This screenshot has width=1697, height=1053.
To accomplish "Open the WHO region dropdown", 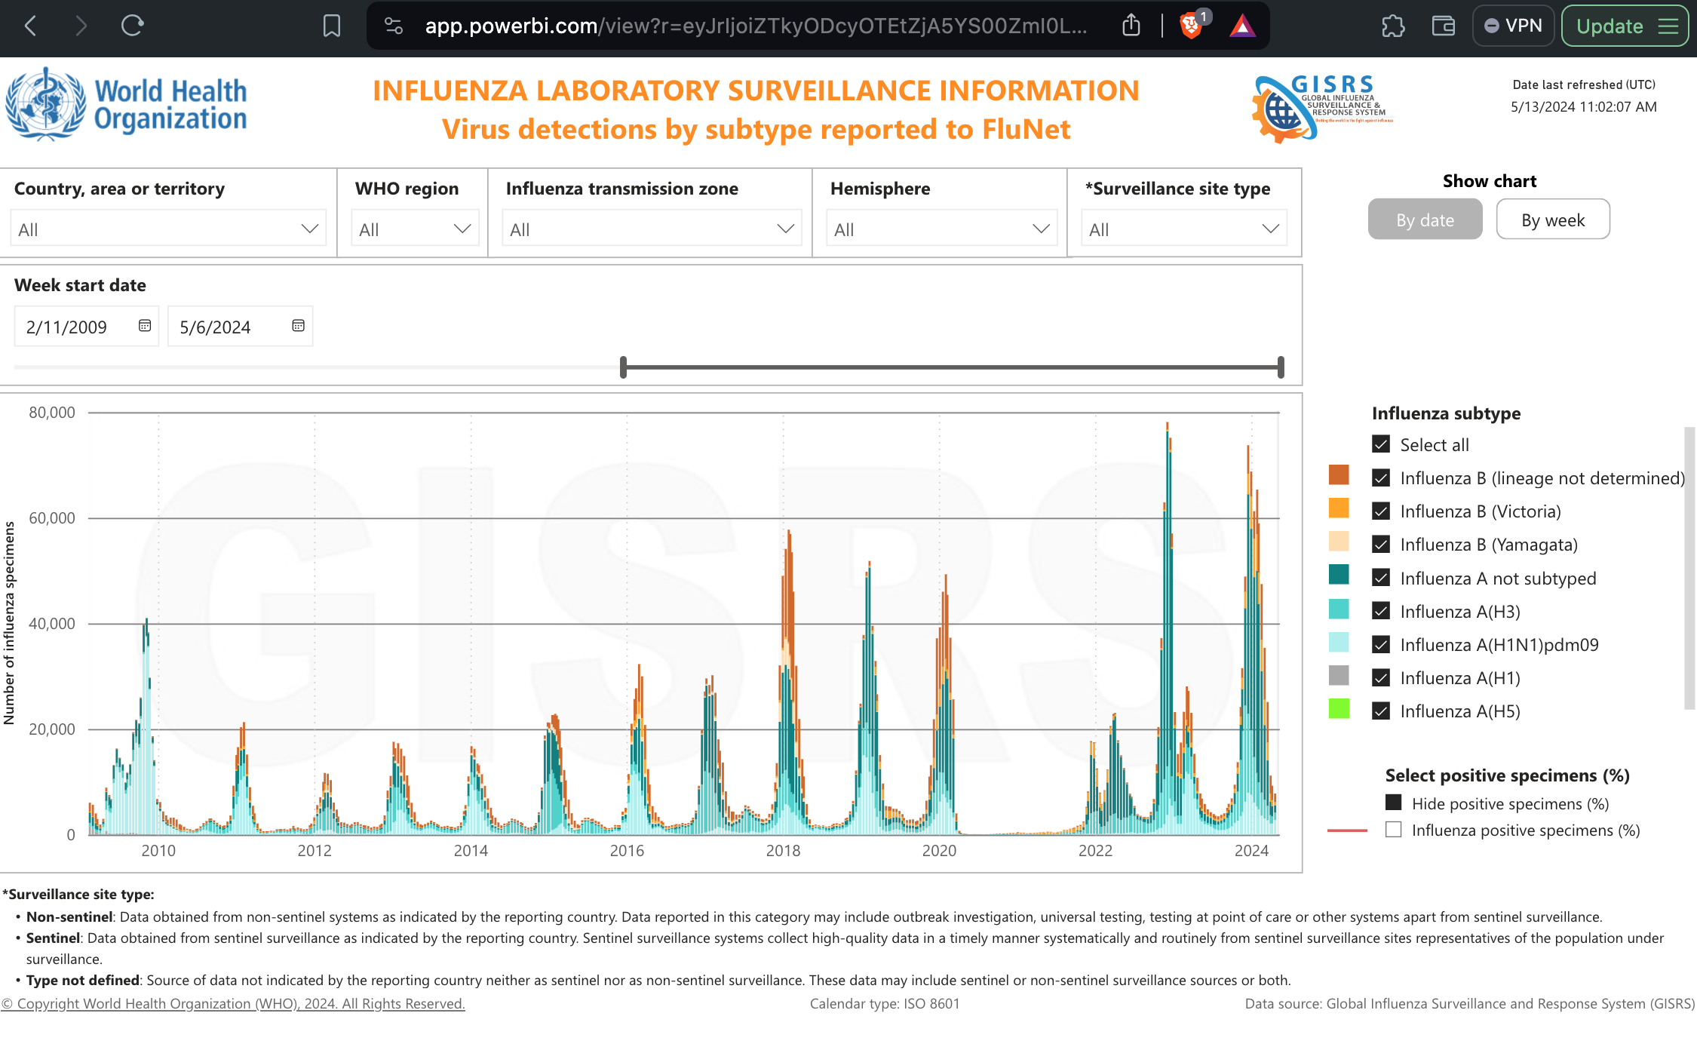I will point(414,229).
